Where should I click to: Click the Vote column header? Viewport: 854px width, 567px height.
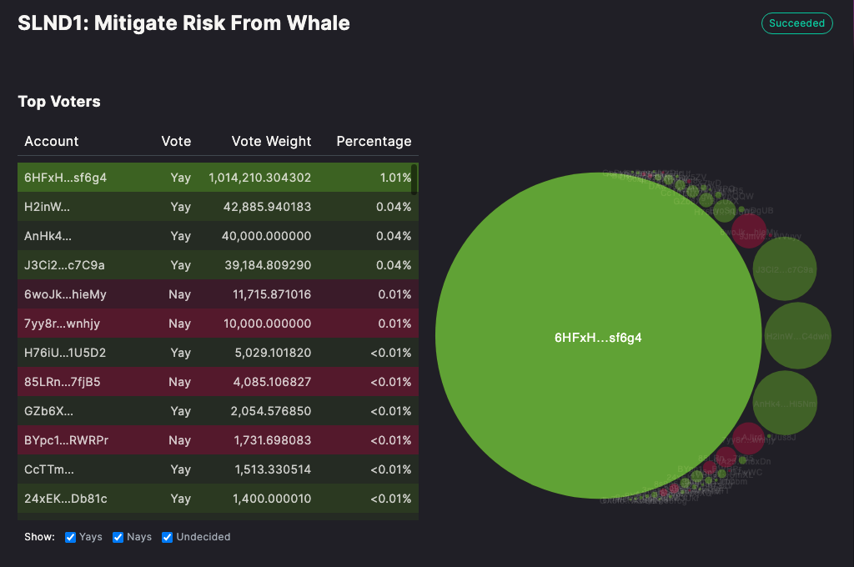click(x=176, y=142)
